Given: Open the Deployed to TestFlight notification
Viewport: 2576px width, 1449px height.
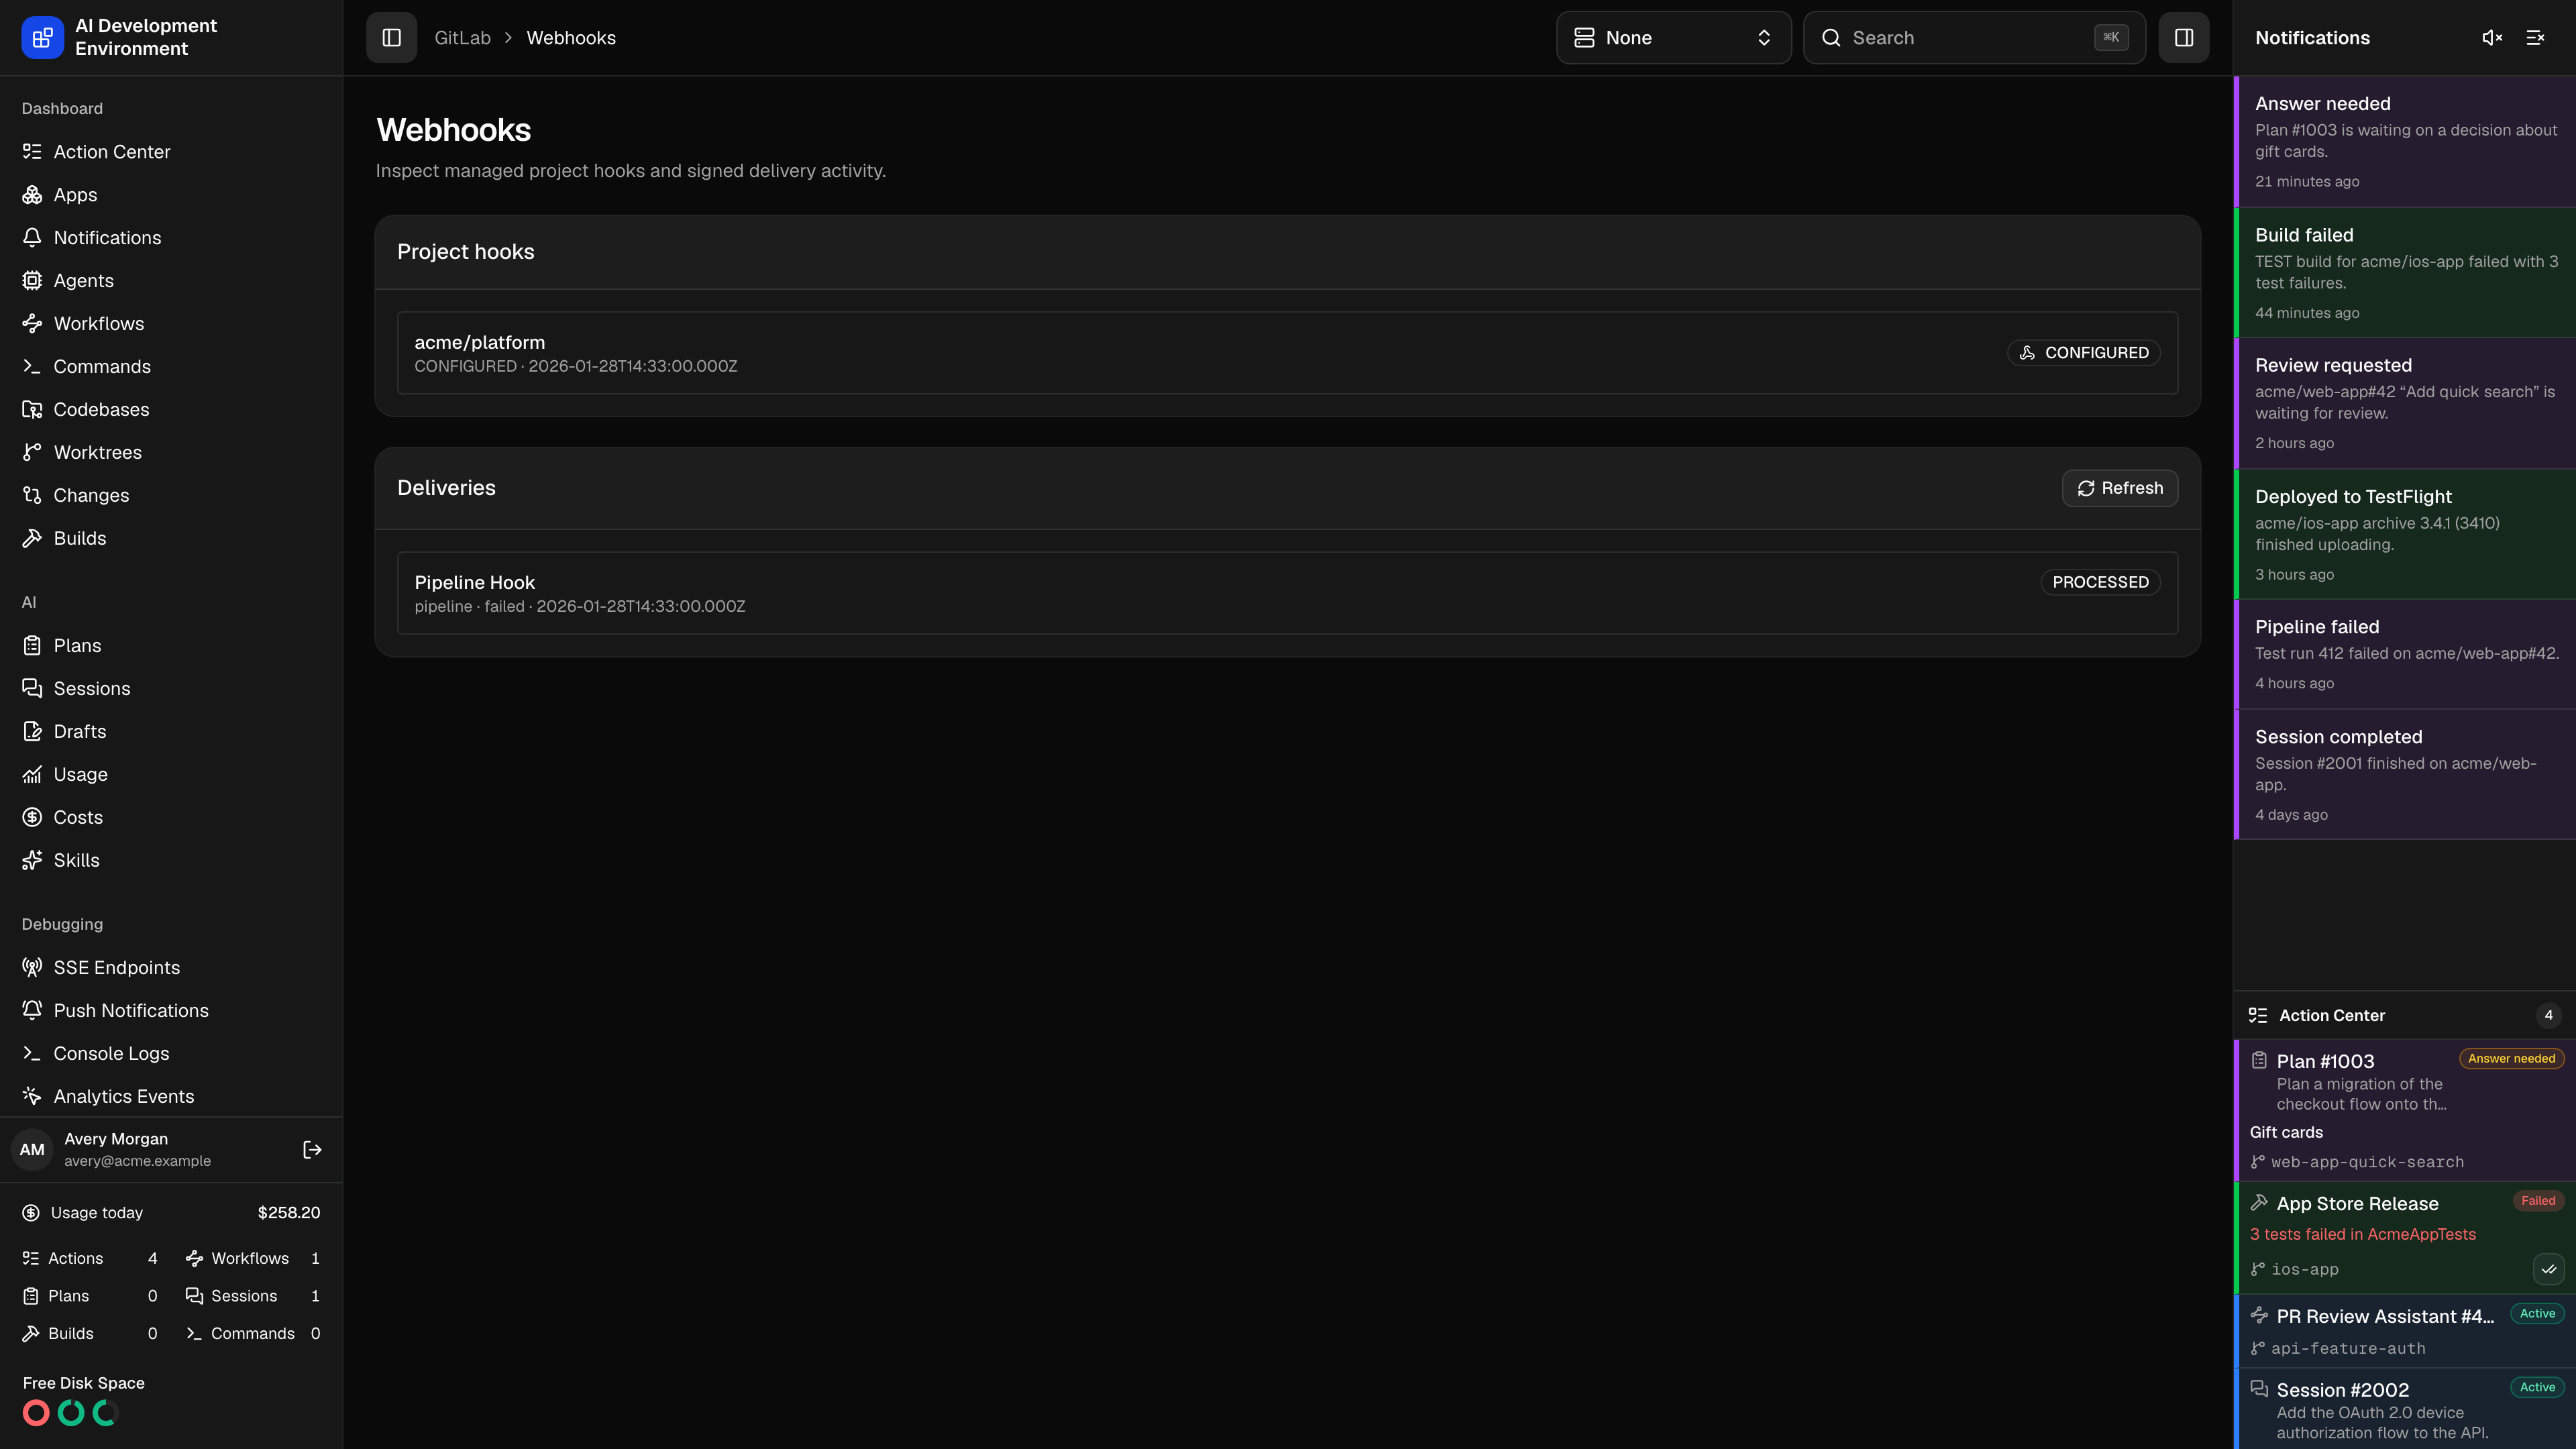Looking at the screenshot, I should (2405, 534).
